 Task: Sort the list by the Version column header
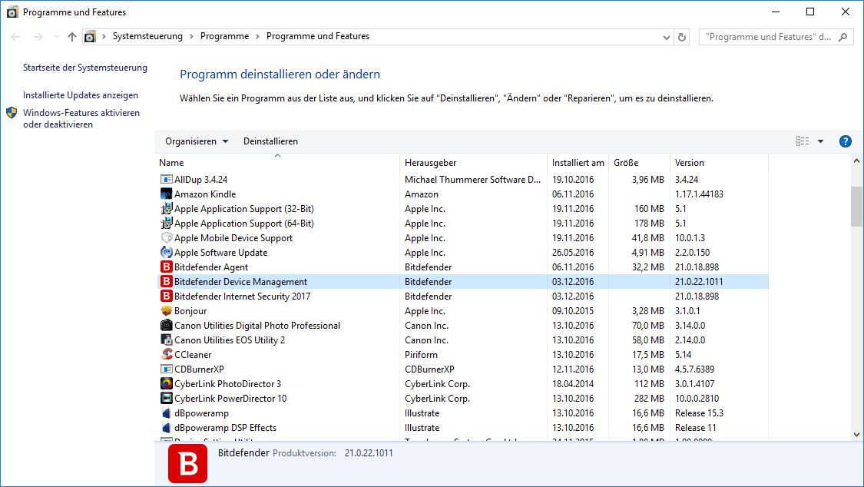click(x=719, y=163)
